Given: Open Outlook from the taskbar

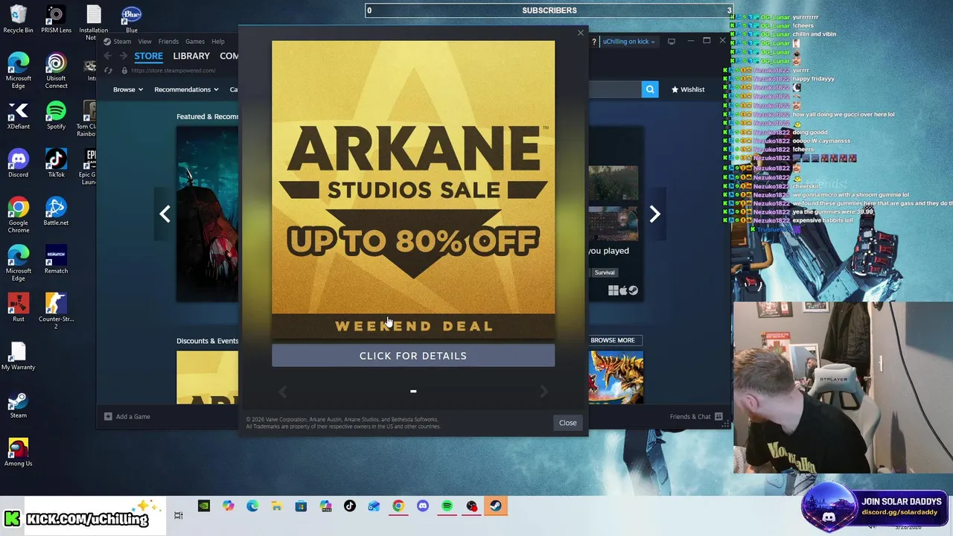Looking at the screenshot, I should (x=374, y=506).
